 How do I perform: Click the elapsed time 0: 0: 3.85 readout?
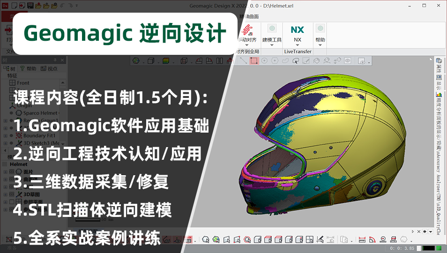point(402,248)
